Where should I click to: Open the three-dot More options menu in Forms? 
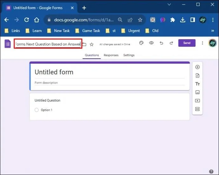coord(202,43)
